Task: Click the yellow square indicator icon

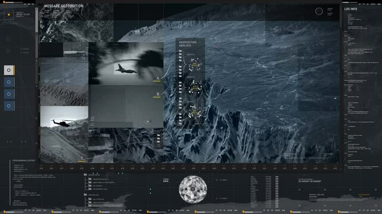Action: point(9,15)
